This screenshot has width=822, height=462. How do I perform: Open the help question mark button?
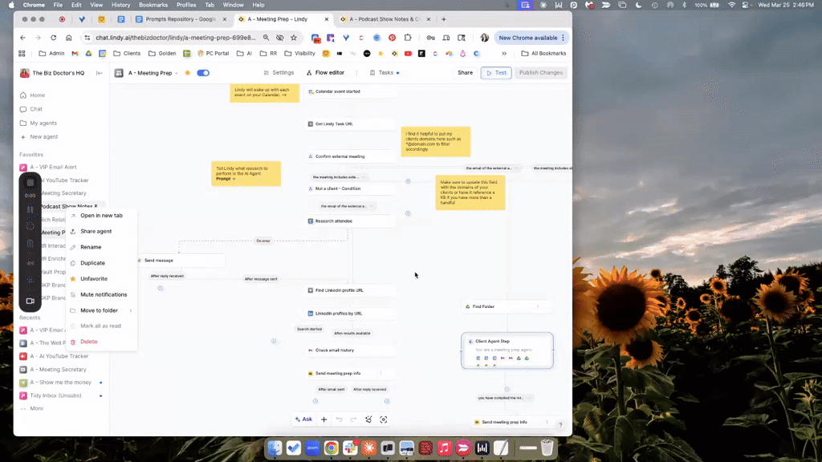(x=560, y=425)
